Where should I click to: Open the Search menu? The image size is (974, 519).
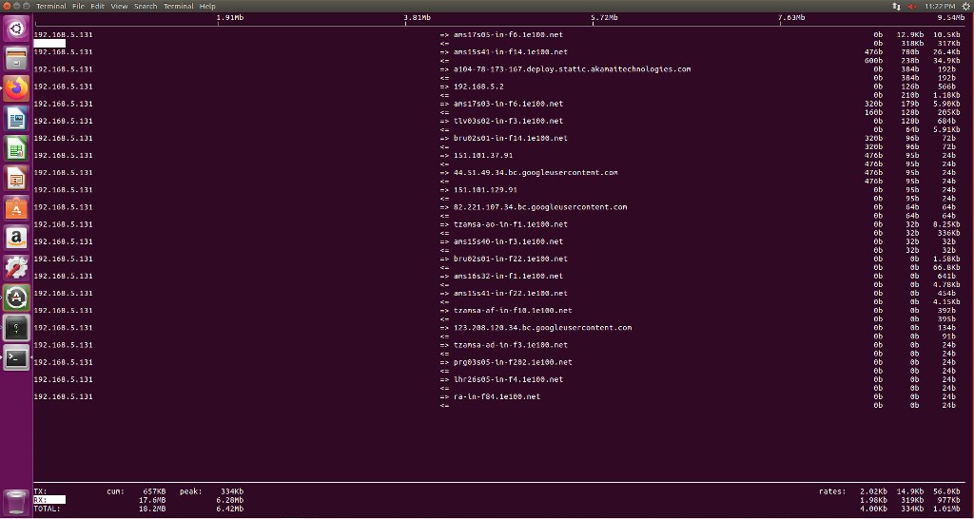[146, 7]
